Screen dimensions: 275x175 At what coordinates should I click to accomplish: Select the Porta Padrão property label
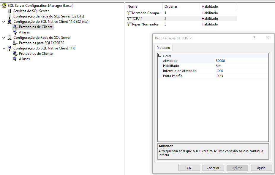coord(173,76)
